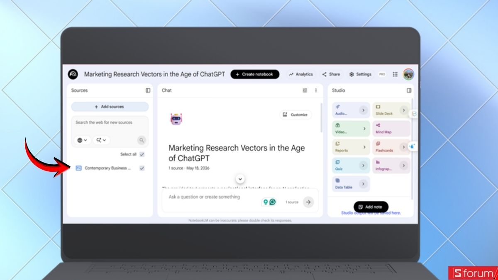Screen dimensions: 498x280
Task: Toggle the Select all checkbox
Action: coord(142,154)
